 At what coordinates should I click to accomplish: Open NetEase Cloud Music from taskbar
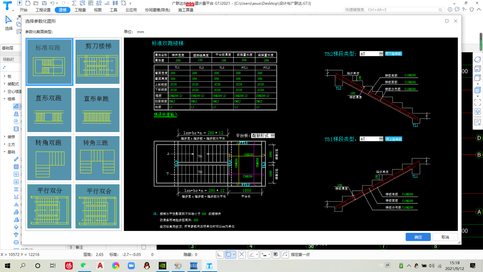tap(69, 266)
